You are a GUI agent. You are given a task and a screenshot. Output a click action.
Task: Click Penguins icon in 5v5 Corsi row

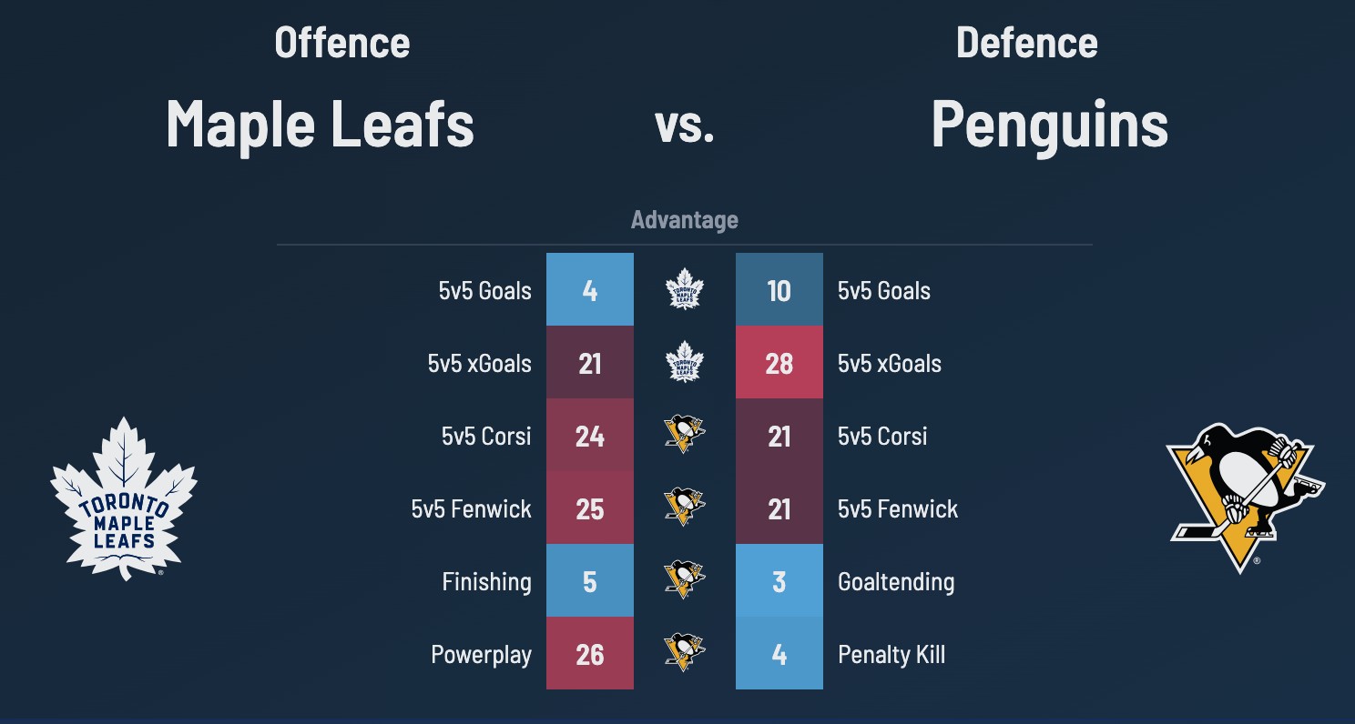(x=685, y=435)
